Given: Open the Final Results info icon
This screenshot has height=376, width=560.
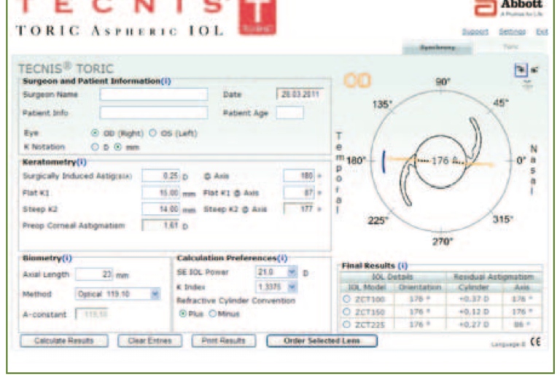Looking at the screenshot, I should click(402, 265).
